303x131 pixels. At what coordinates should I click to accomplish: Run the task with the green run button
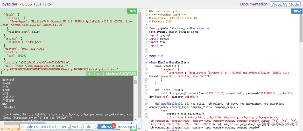click(x=132, y=11)
